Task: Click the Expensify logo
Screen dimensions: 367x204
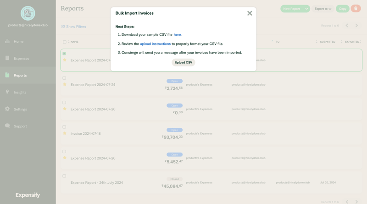Action: click(28, 195)
